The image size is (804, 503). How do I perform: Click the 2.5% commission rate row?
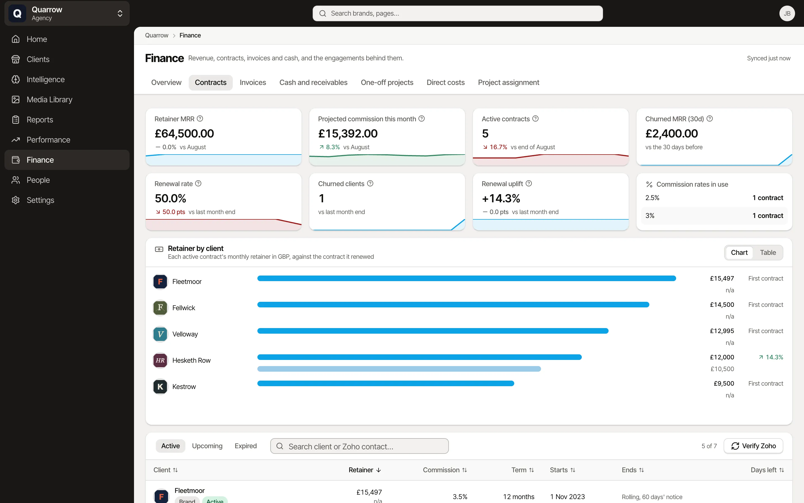point(714,198)
